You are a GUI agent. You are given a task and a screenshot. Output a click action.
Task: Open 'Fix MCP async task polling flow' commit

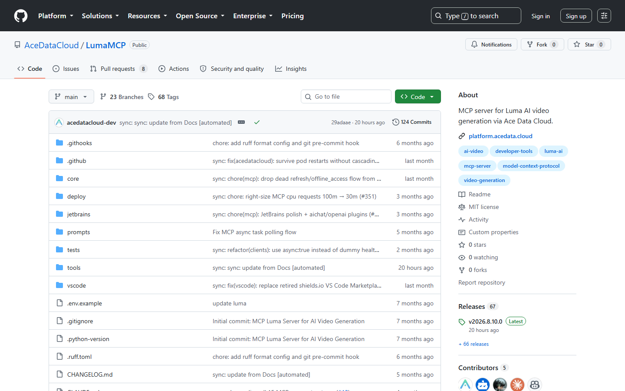click(x=254, y=232)
